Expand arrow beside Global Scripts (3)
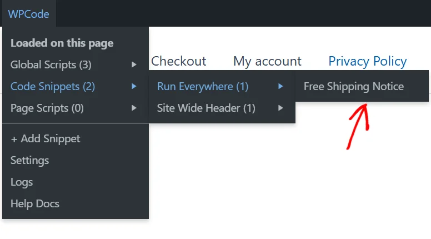Image resolution: width=431 pixels, height=239 pixels. 134,64
